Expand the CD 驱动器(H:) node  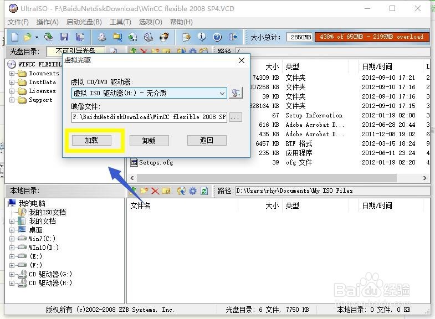pyautogui.click(x=12, y=283)
